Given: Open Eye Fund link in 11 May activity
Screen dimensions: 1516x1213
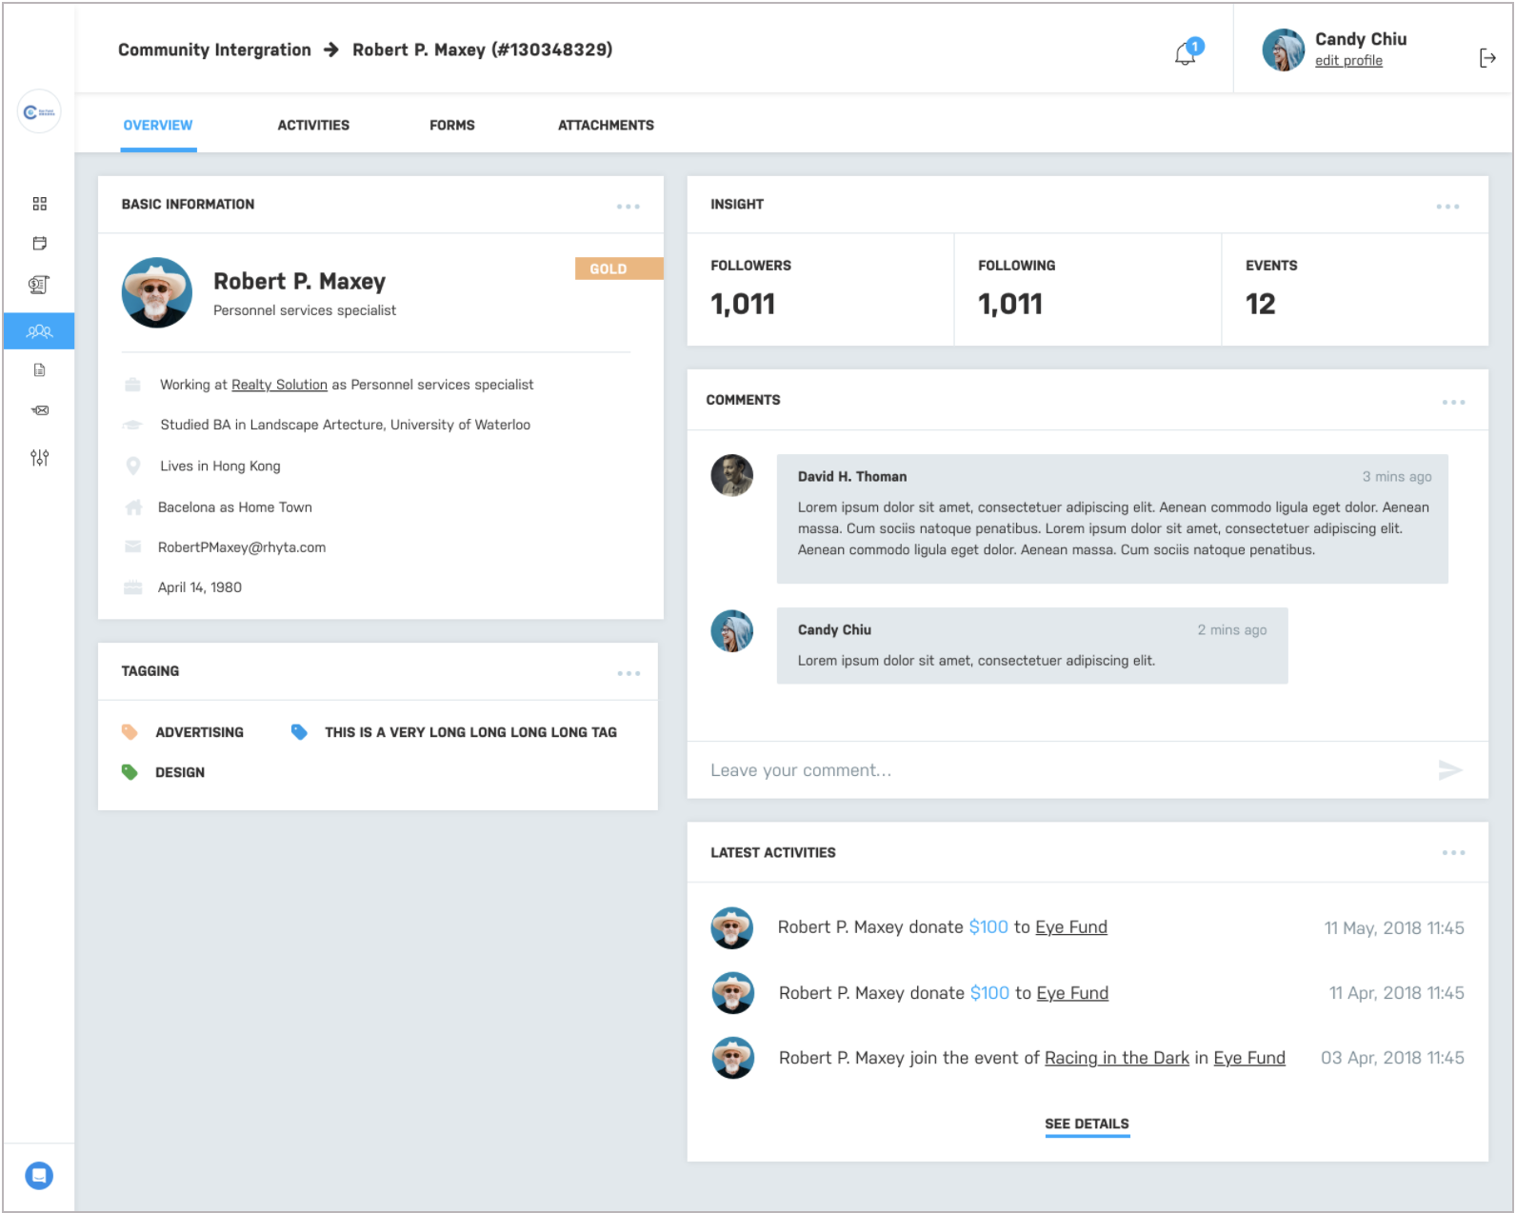Looking at the screenshot, I should coord(1071,927).
